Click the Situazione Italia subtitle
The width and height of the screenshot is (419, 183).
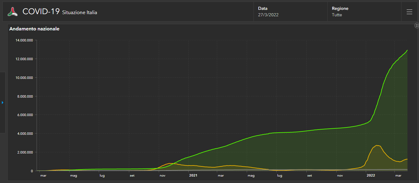80,13
